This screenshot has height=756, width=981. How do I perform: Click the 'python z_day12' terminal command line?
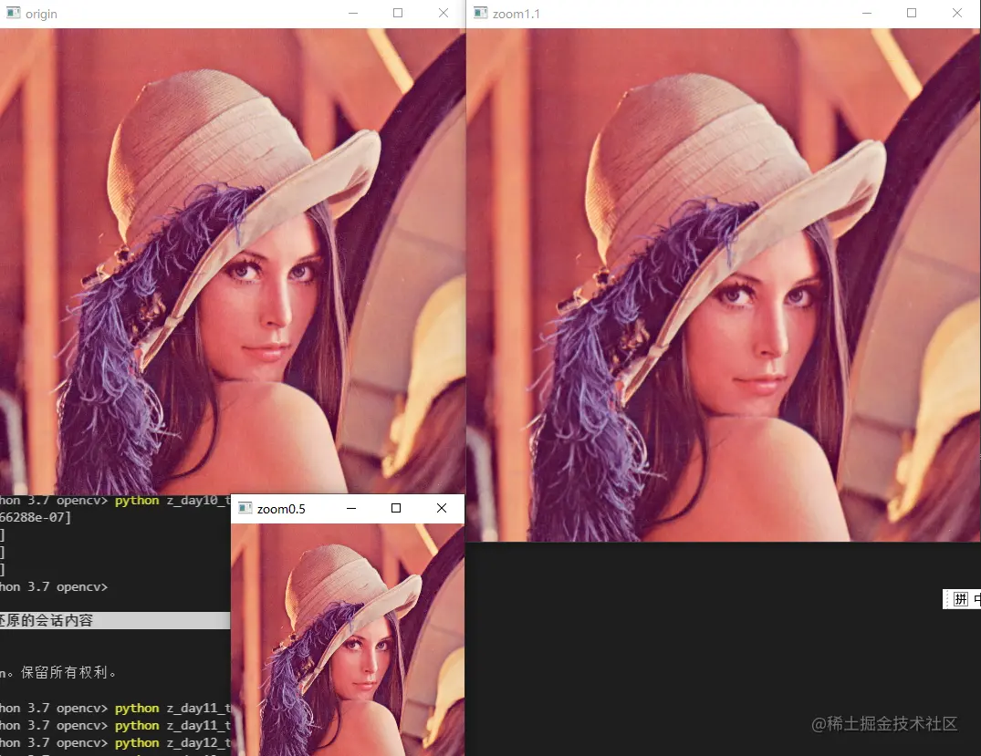pyautogui.click(x=115, y=743)
